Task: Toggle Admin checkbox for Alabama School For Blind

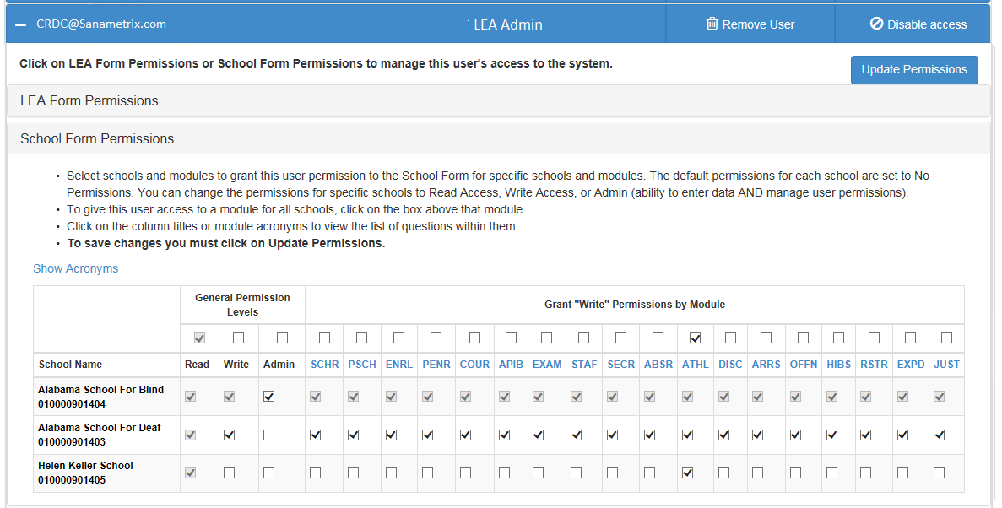Action: click(x=269, y=397)
